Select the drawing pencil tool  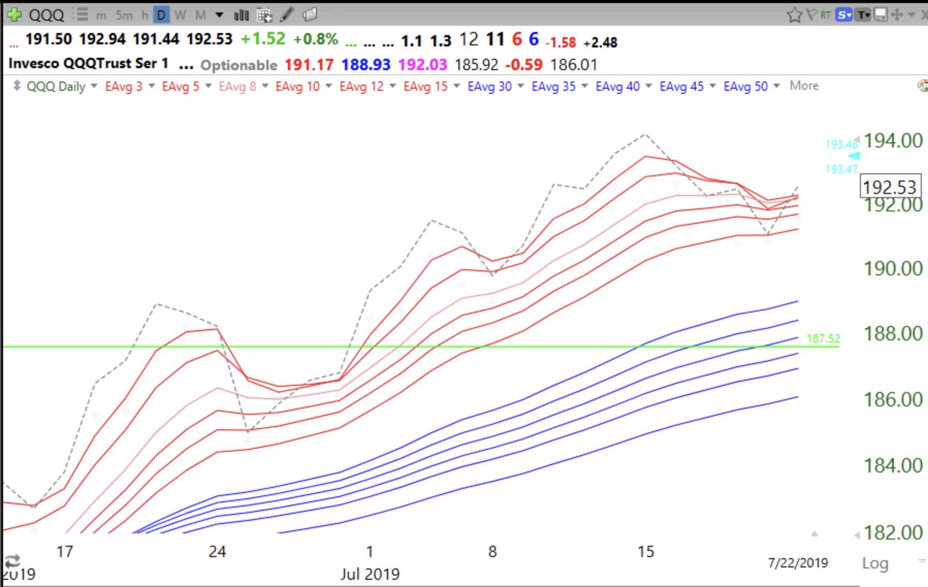coord(287,15)
